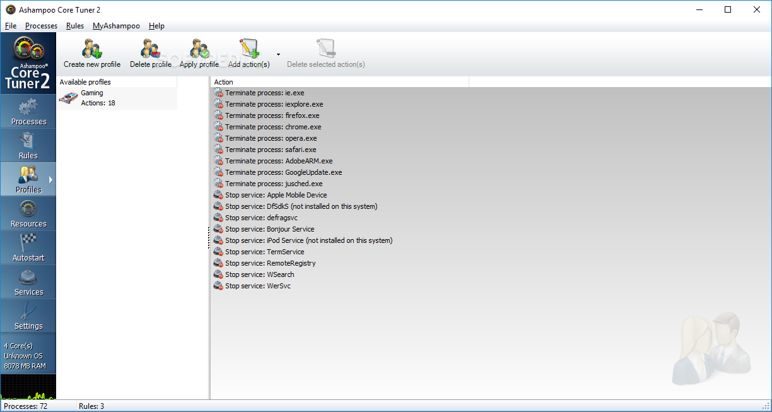Click the gear icon beside chrome.exe
This screenshot has height=412, width=772.
pos(218,127)
